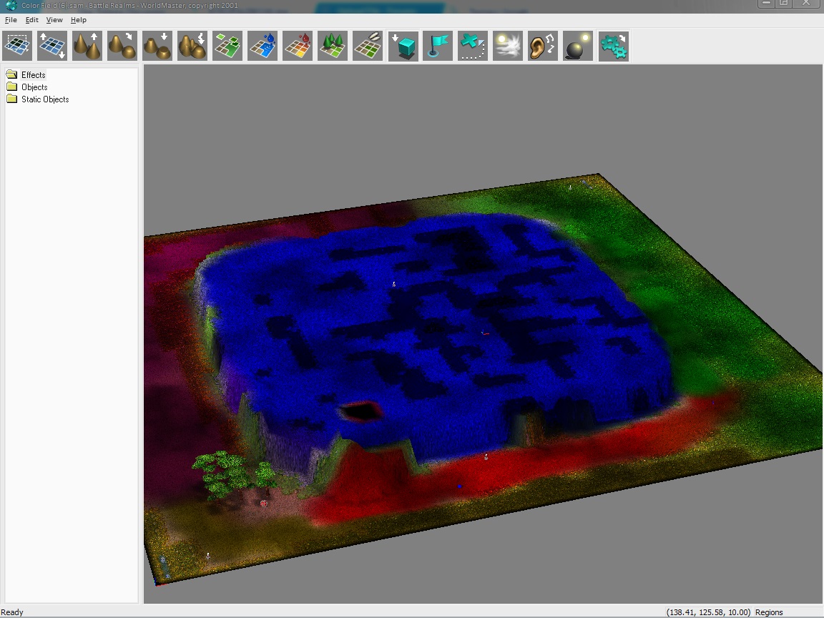Open the wind and fog effects tool

pos(508,46)
